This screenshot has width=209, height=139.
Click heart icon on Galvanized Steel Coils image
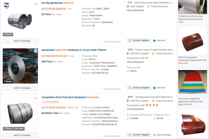[36, 51]
